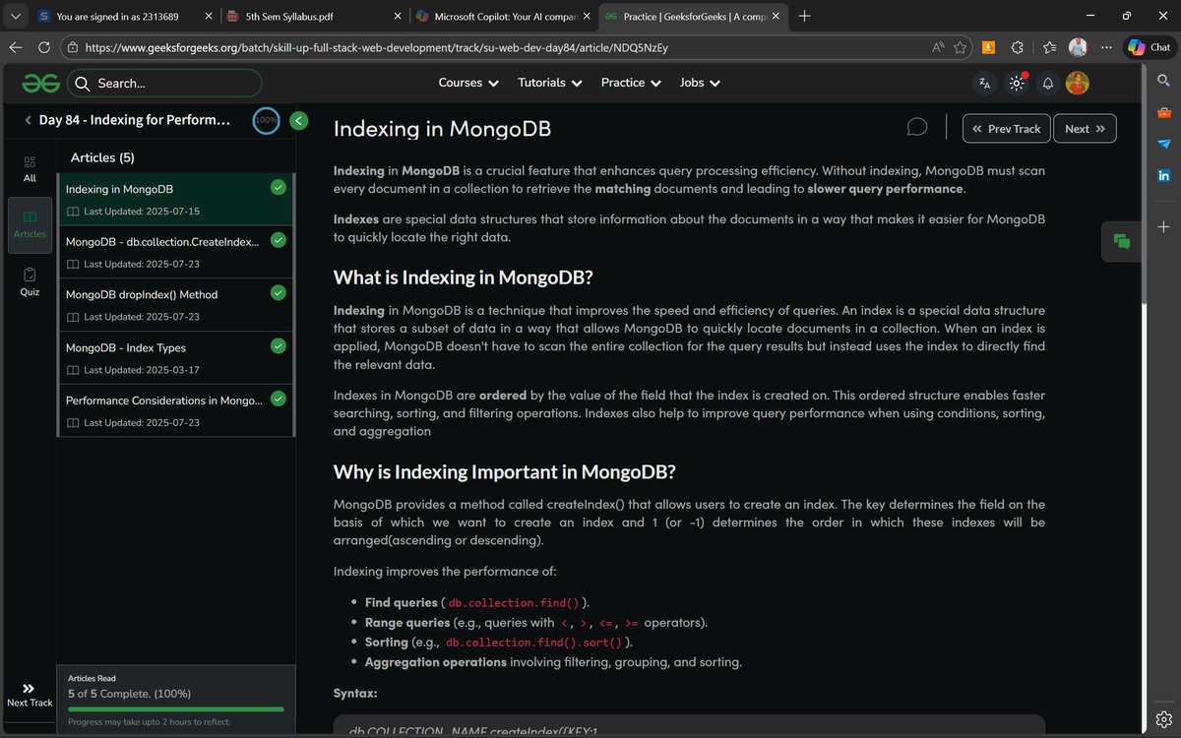Open Performance Considerations in Mongo article

tap(175, 411)
